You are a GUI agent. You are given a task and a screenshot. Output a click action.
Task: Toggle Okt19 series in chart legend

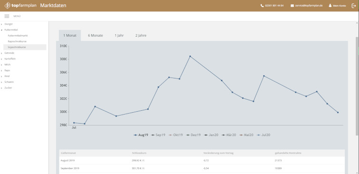point(176,135)
